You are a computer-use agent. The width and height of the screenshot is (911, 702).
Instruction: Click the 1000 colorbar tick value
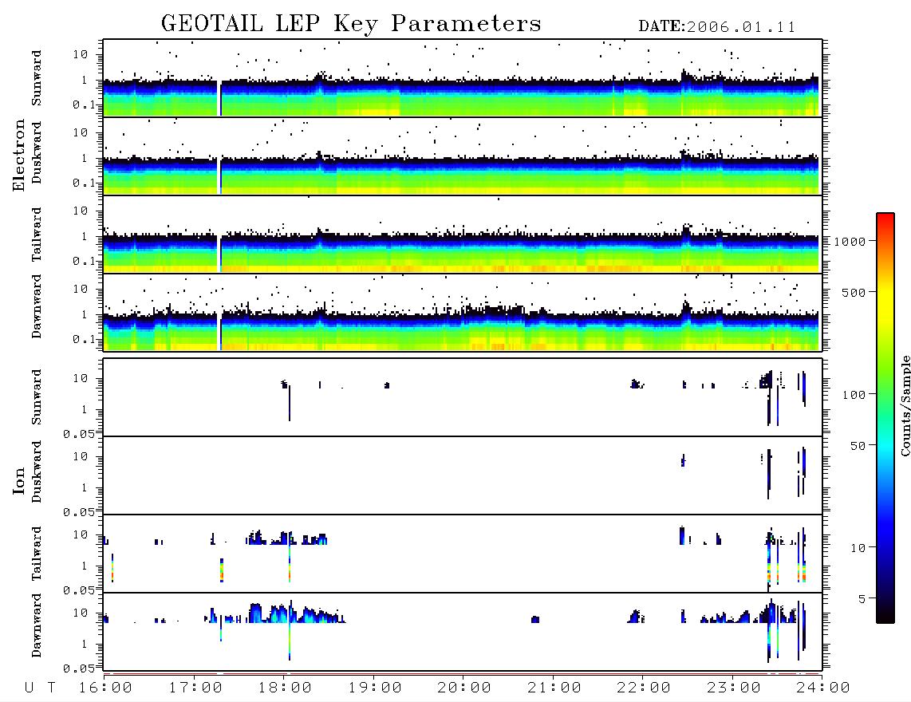click(850, 241)
